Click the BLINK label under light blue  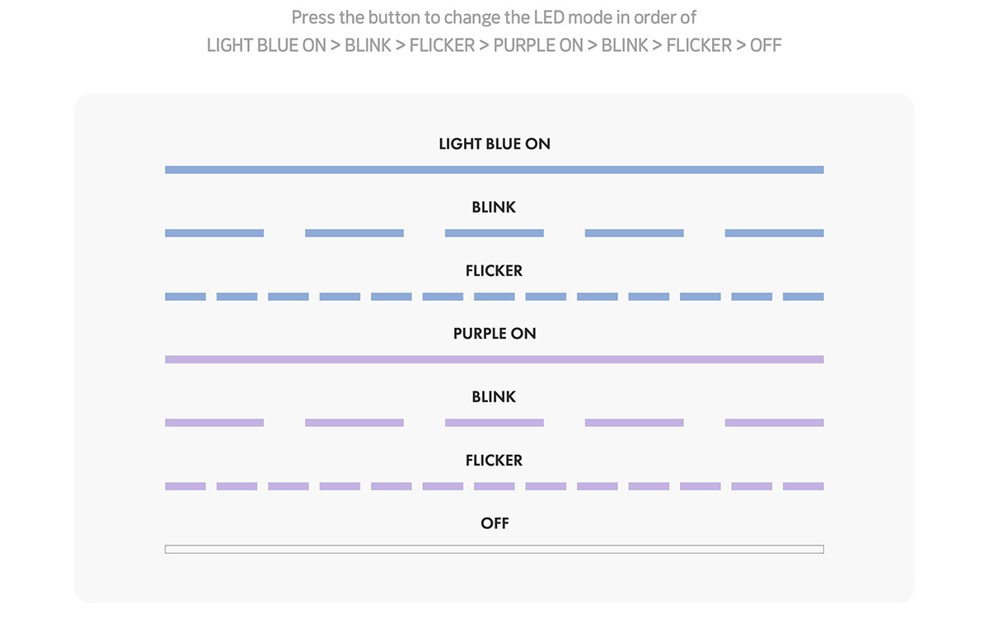(x=494, y=208)
